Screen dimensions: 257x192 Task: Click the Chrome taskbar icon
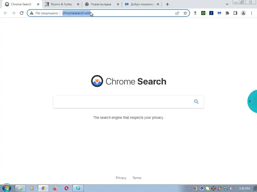click(x=43, y=188)
